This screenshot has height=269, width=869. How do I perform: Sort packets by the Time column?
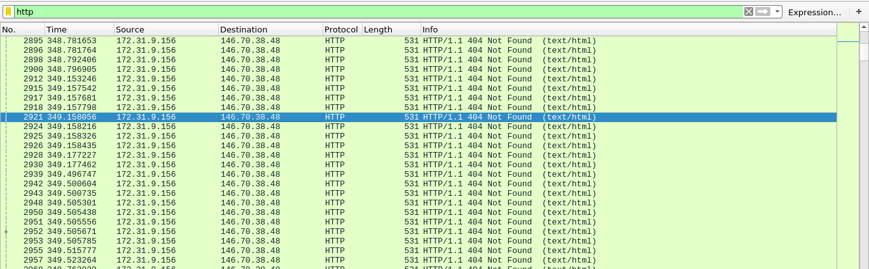point(79,30)
